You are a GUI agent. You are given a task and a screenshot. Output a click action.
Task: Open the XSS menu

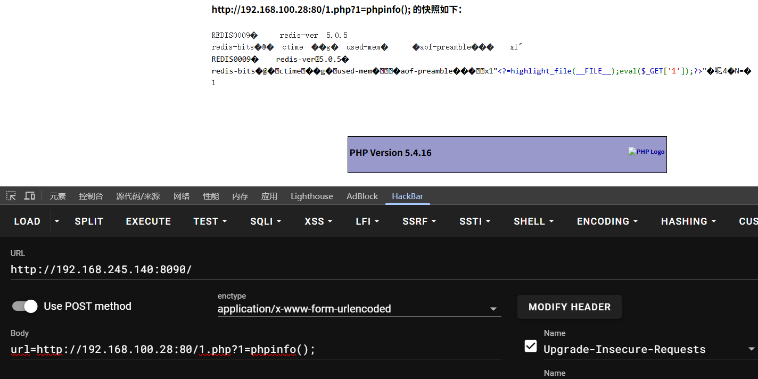318,221
